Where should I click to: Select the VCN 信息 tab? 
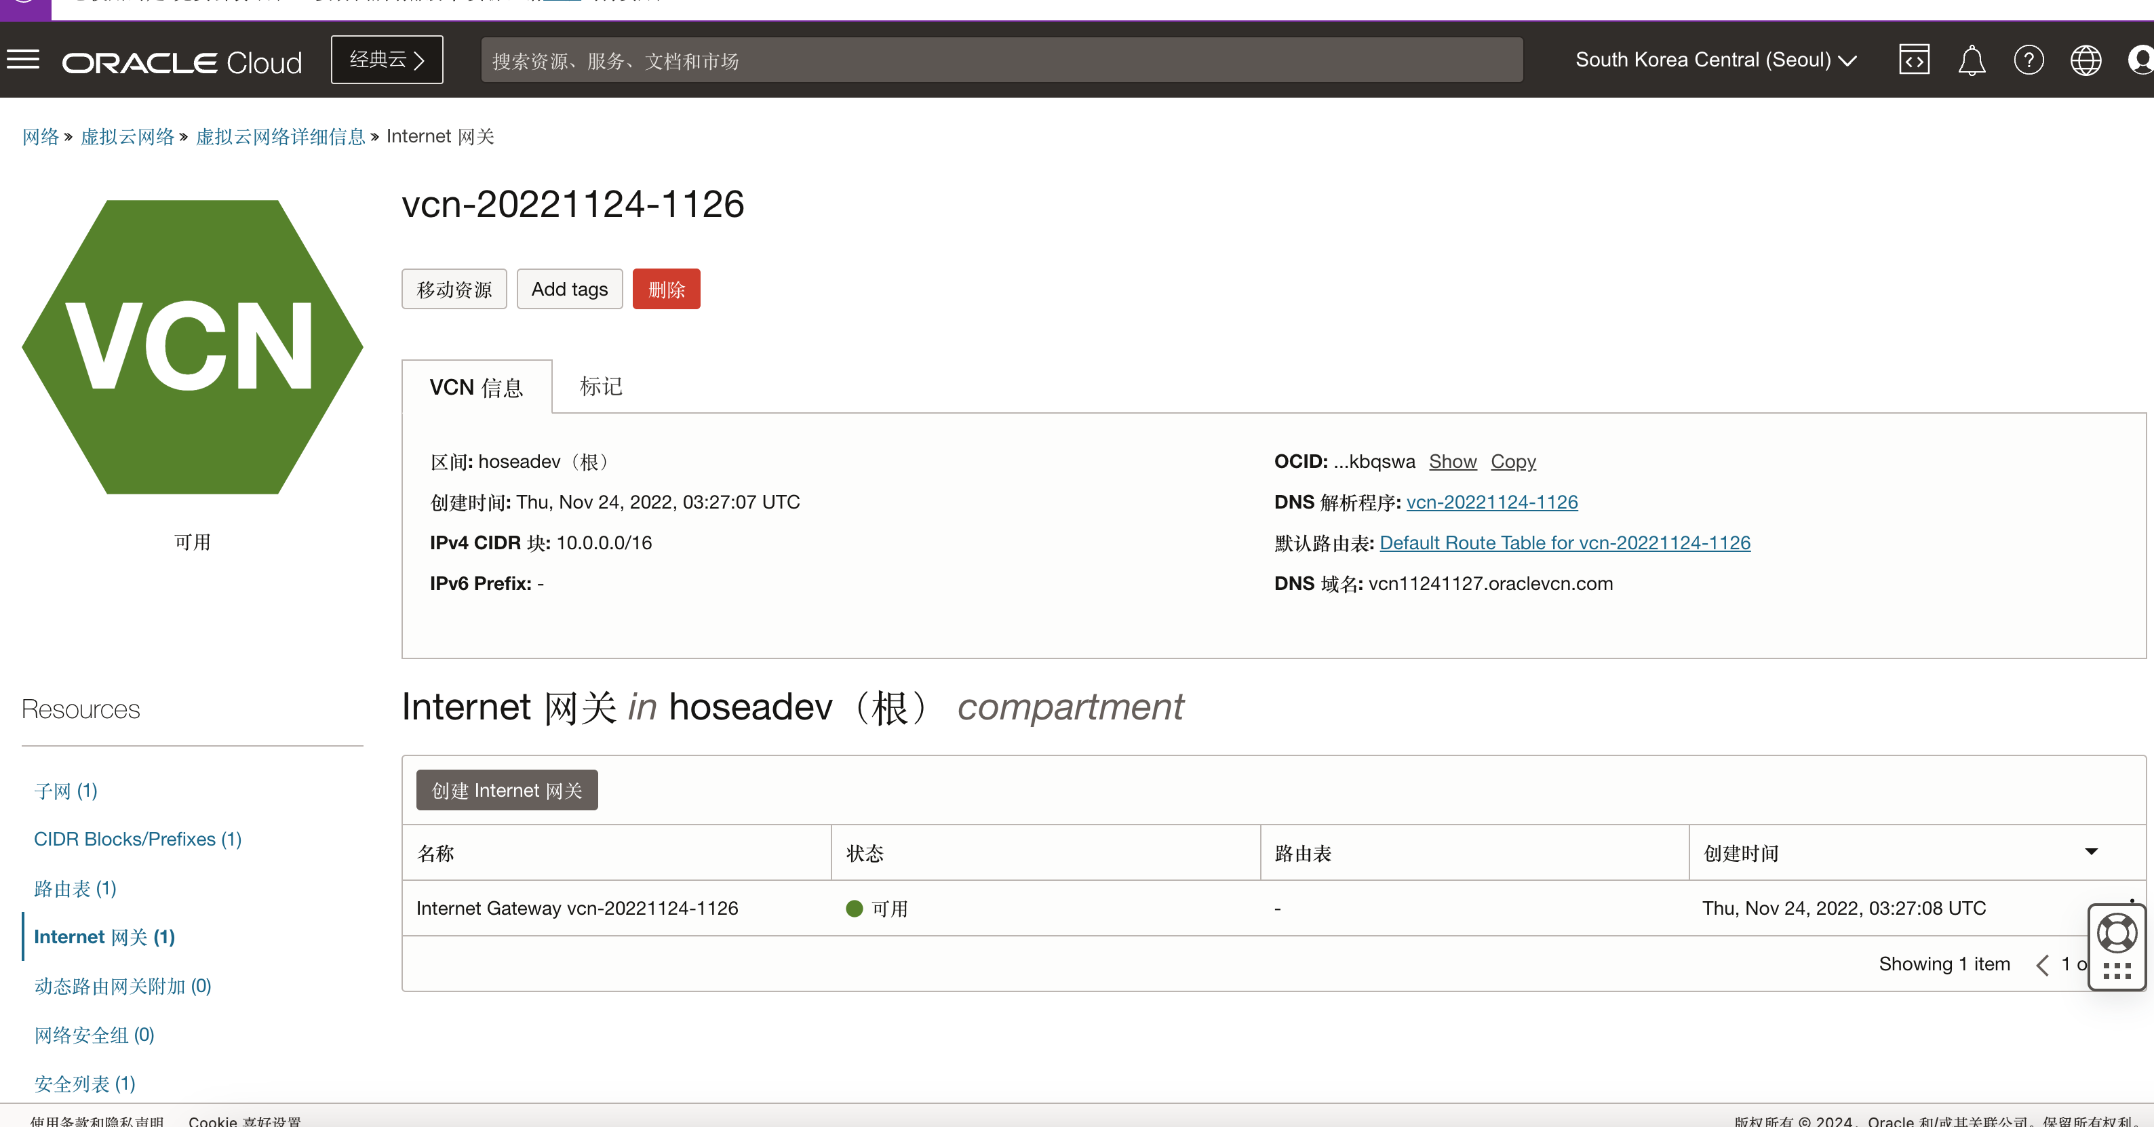pyautogui.click(x=477, y=387)
